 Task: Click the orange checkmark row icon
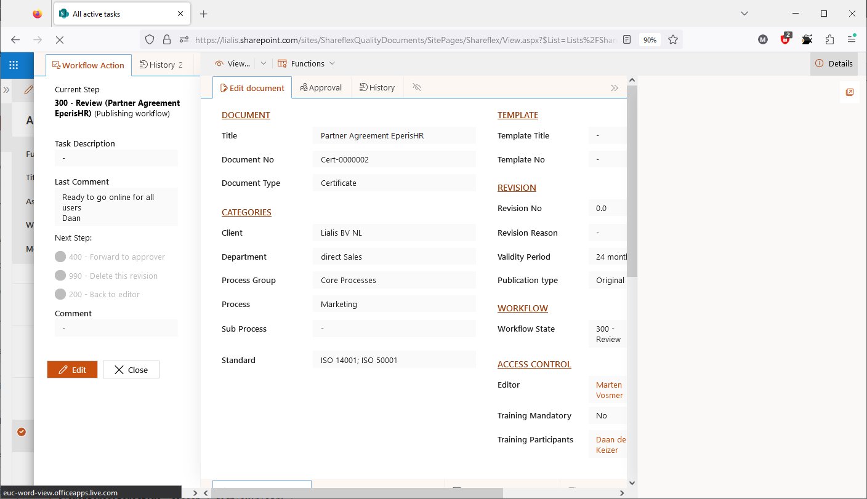(22, 432)
